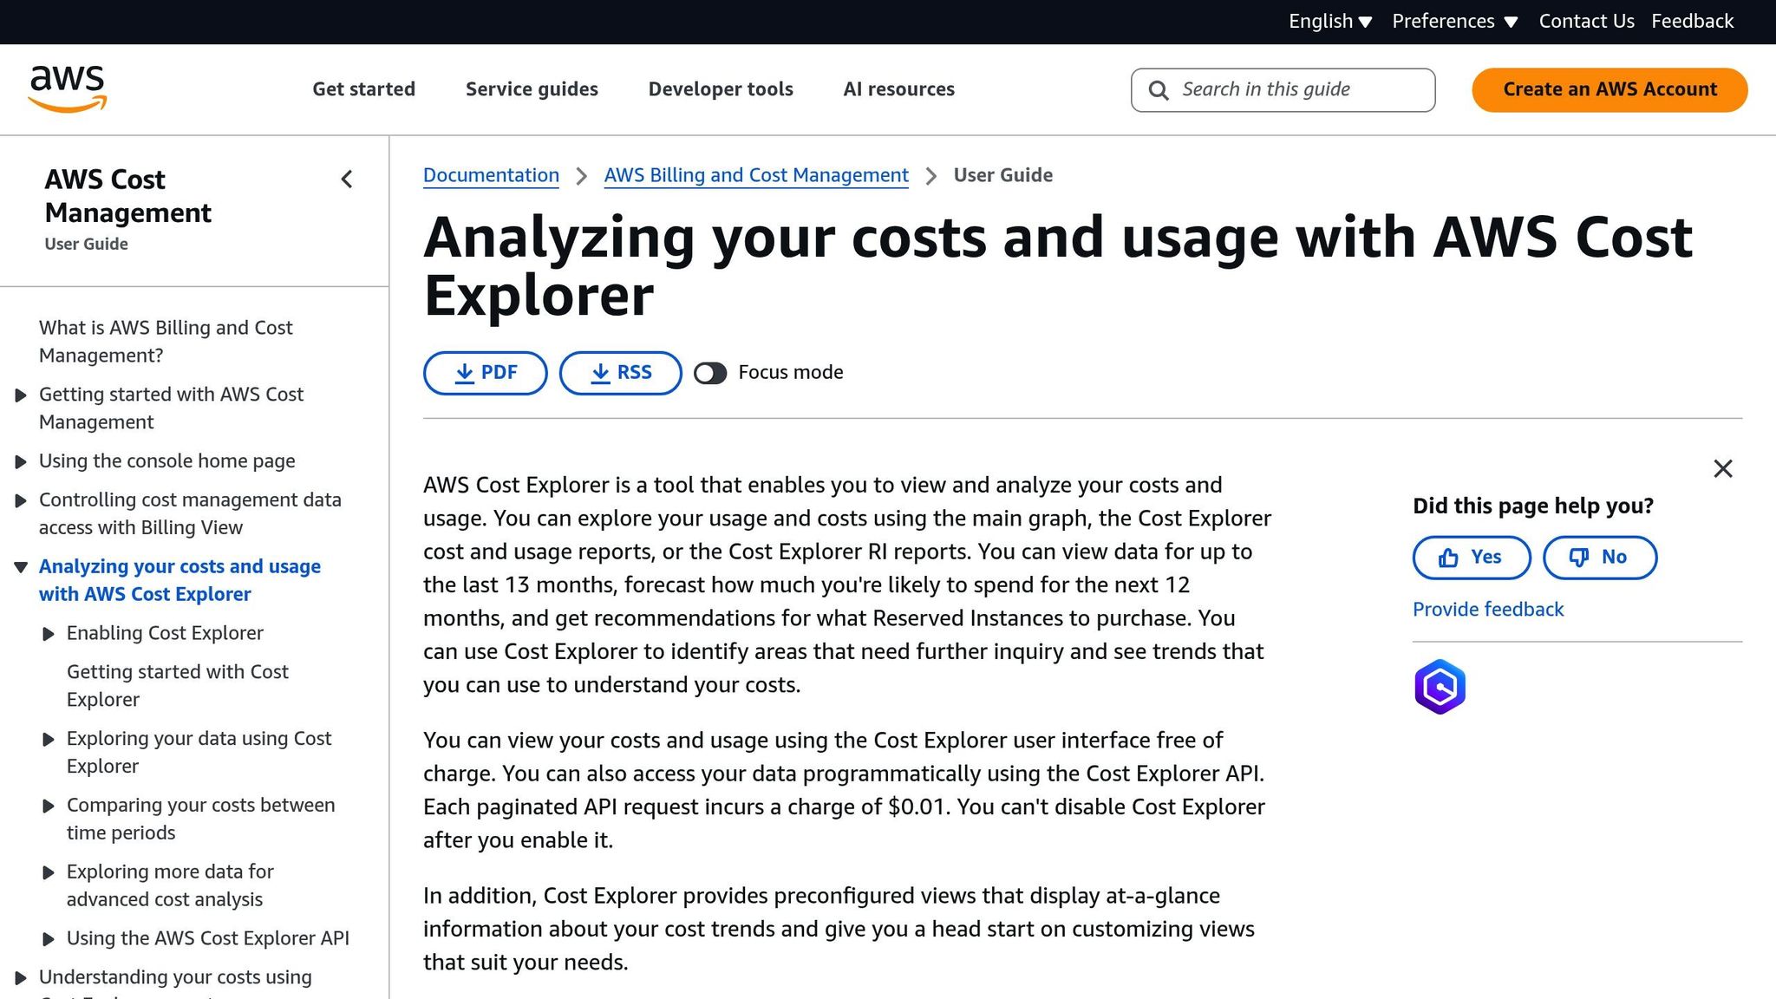Open What is AWS Billing and Cost Management?
Screen dimensions: 1776x999
pos(166,342)
